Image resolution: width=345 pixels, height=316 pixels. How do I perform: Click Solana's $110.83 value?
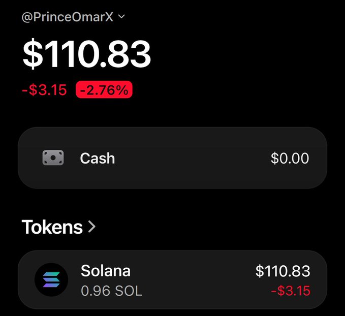click(283, 271)
